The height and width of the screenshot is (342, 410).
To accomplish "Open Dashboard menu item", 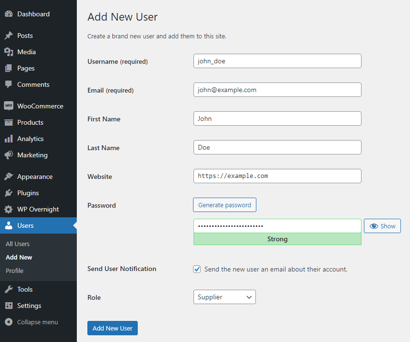I will [34, 14].
